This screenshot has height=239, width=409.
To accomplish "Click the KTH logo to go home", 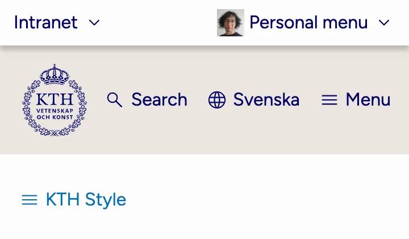I will pyautogui.click(x=55, y=100).
